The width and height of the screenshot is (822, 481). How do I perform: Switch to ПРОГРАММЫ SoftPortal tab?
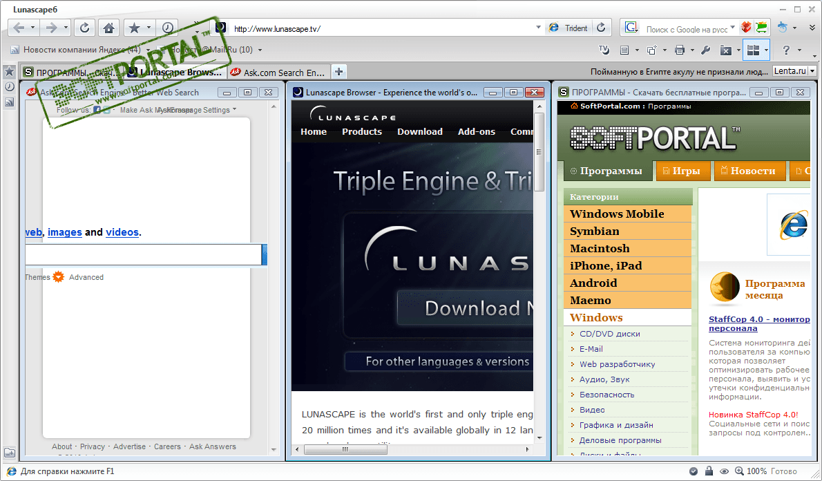72,73
